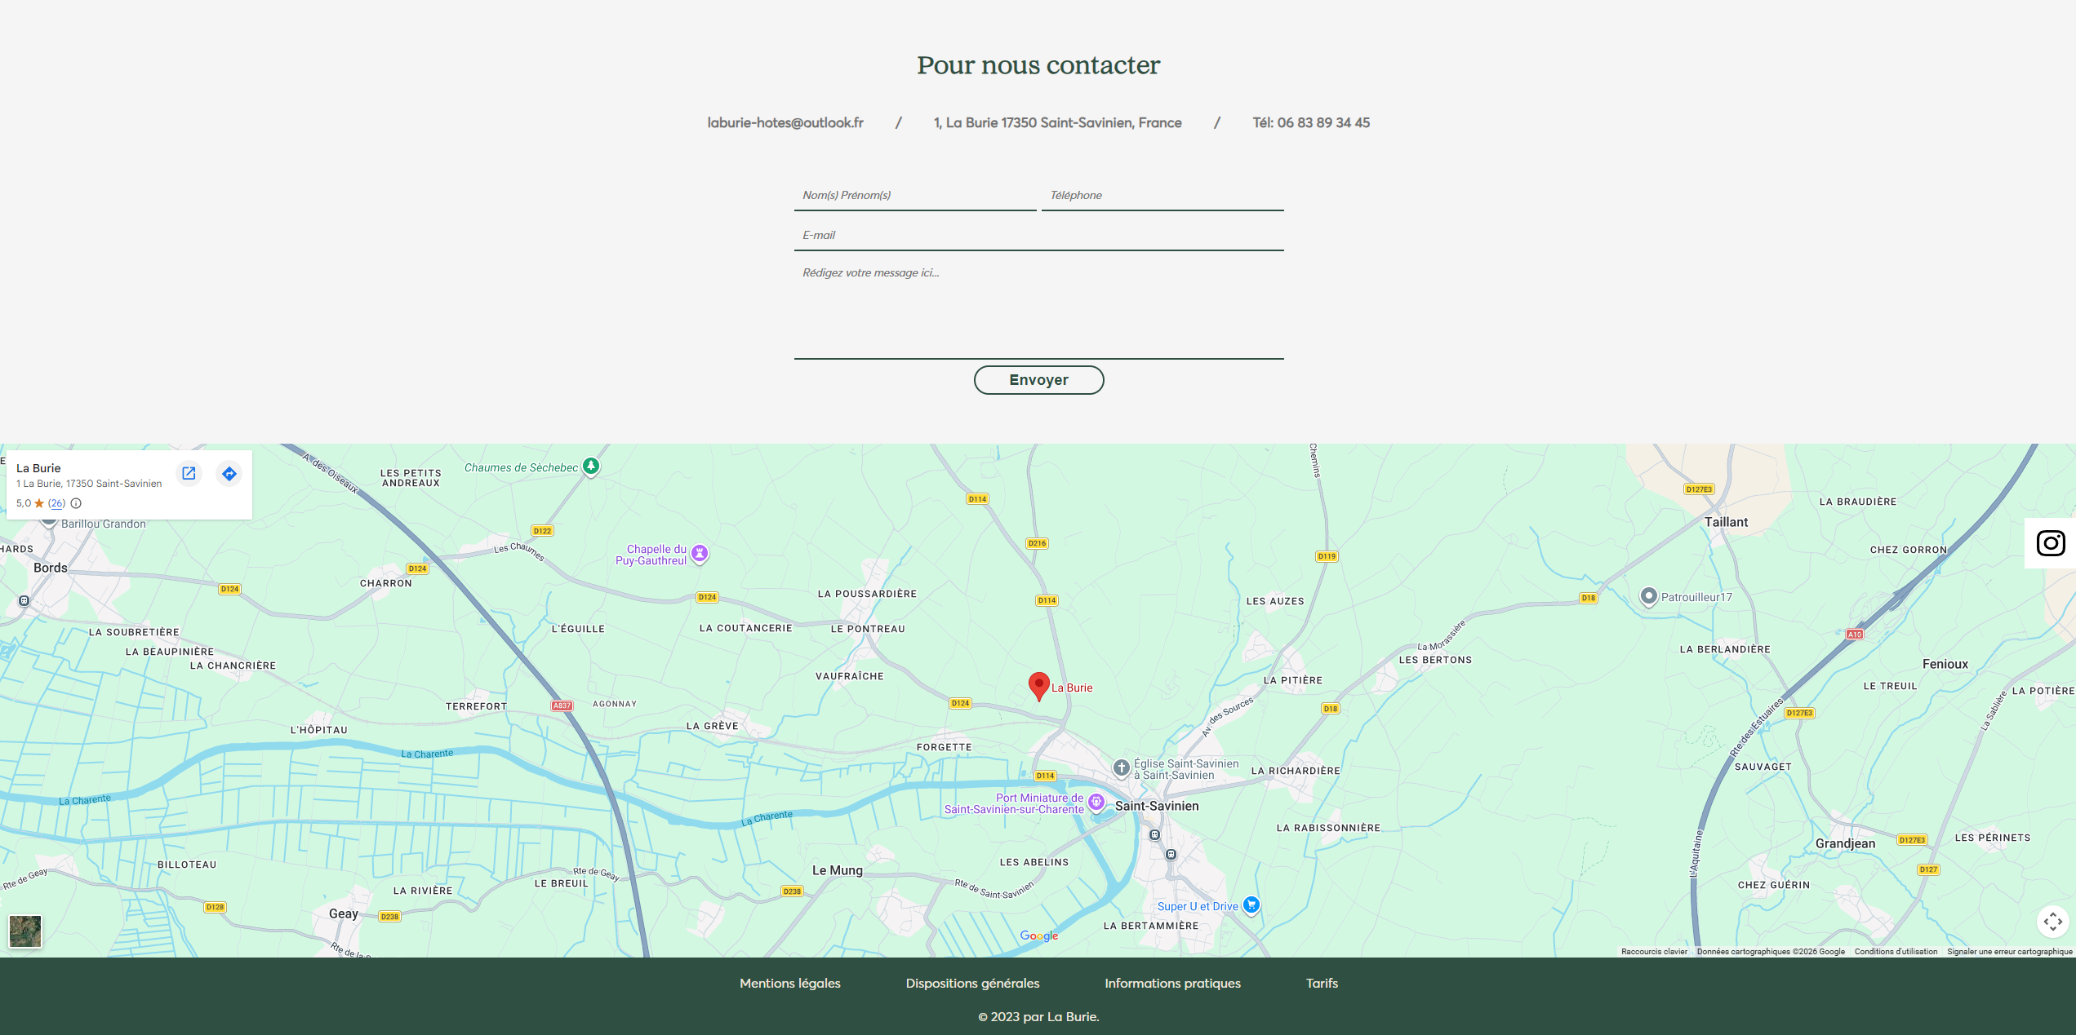Select the Patrouilleur17 map marker
The height and width of the screenshot is (1035, 2076).
tap(1649, 597)
